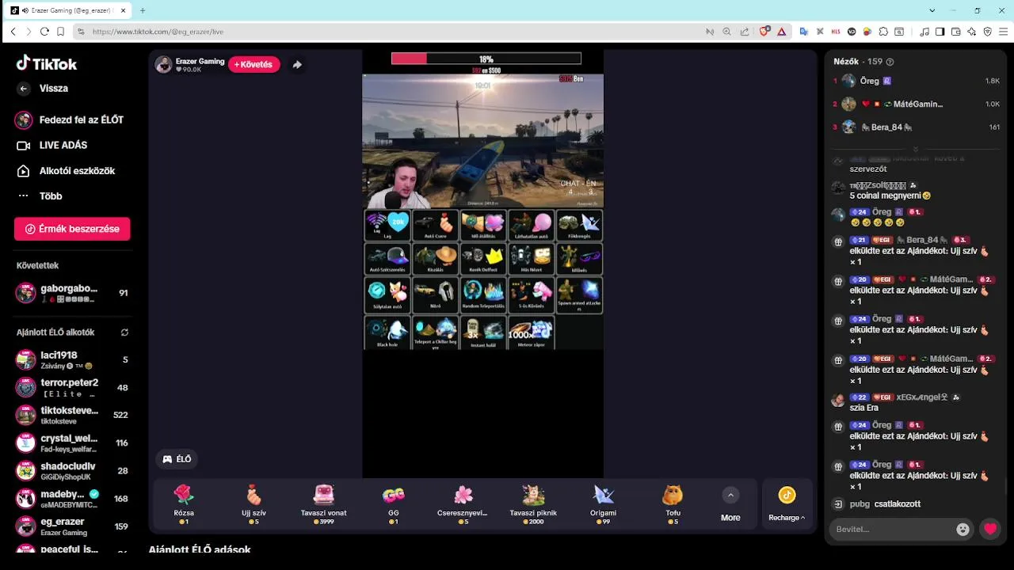Click the heart like button in chat
The image size is (1014, 570).
[x=990, y=529]
